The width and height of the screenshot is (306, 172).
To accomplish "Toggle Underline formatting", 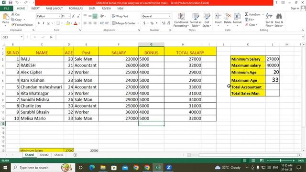I will (x=48, y=23).
